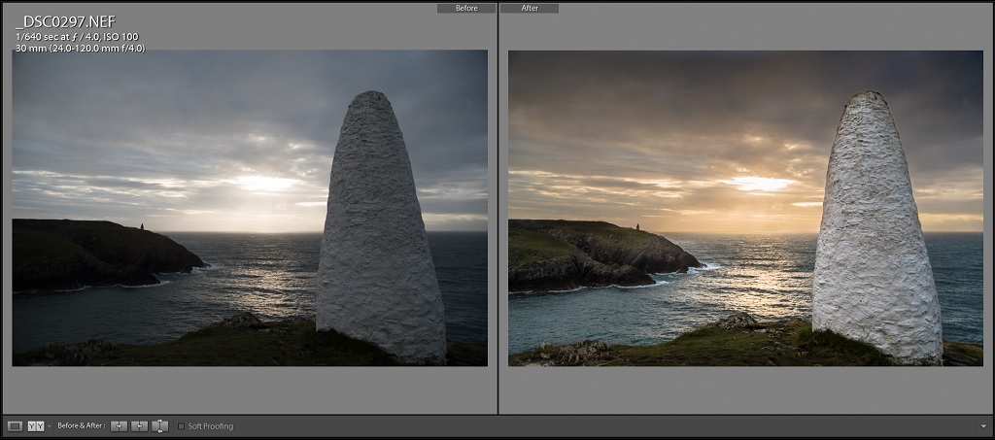The width and height of the screenshot is (995, 440).
Task: Click the Before label above left photo
Action: (x=465, y=8)
